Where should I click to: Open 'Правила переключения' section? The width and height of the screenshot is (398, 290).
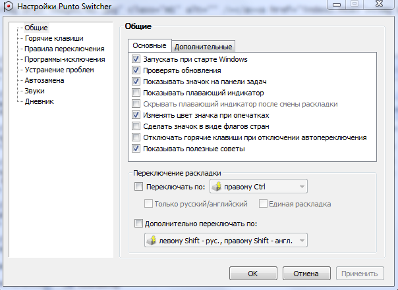pyautogui.click(x=65, y=49)
